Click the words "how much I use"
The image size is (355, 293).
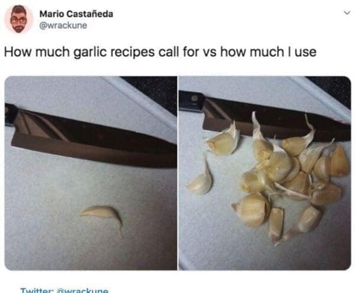pos(268,52)
